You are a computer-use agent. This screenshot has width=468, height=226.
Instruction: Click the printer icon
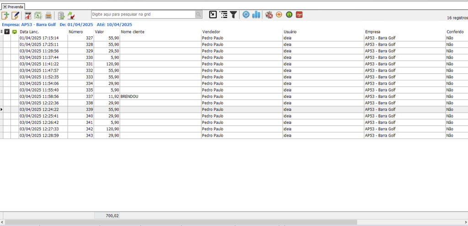pos(48,15)
